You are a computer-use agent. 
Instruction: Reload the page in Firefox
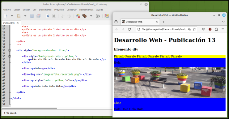coord(129,29)
